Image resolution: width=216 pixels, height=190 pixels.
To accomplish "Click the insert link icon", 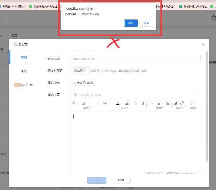I will [x=182, y=103].
